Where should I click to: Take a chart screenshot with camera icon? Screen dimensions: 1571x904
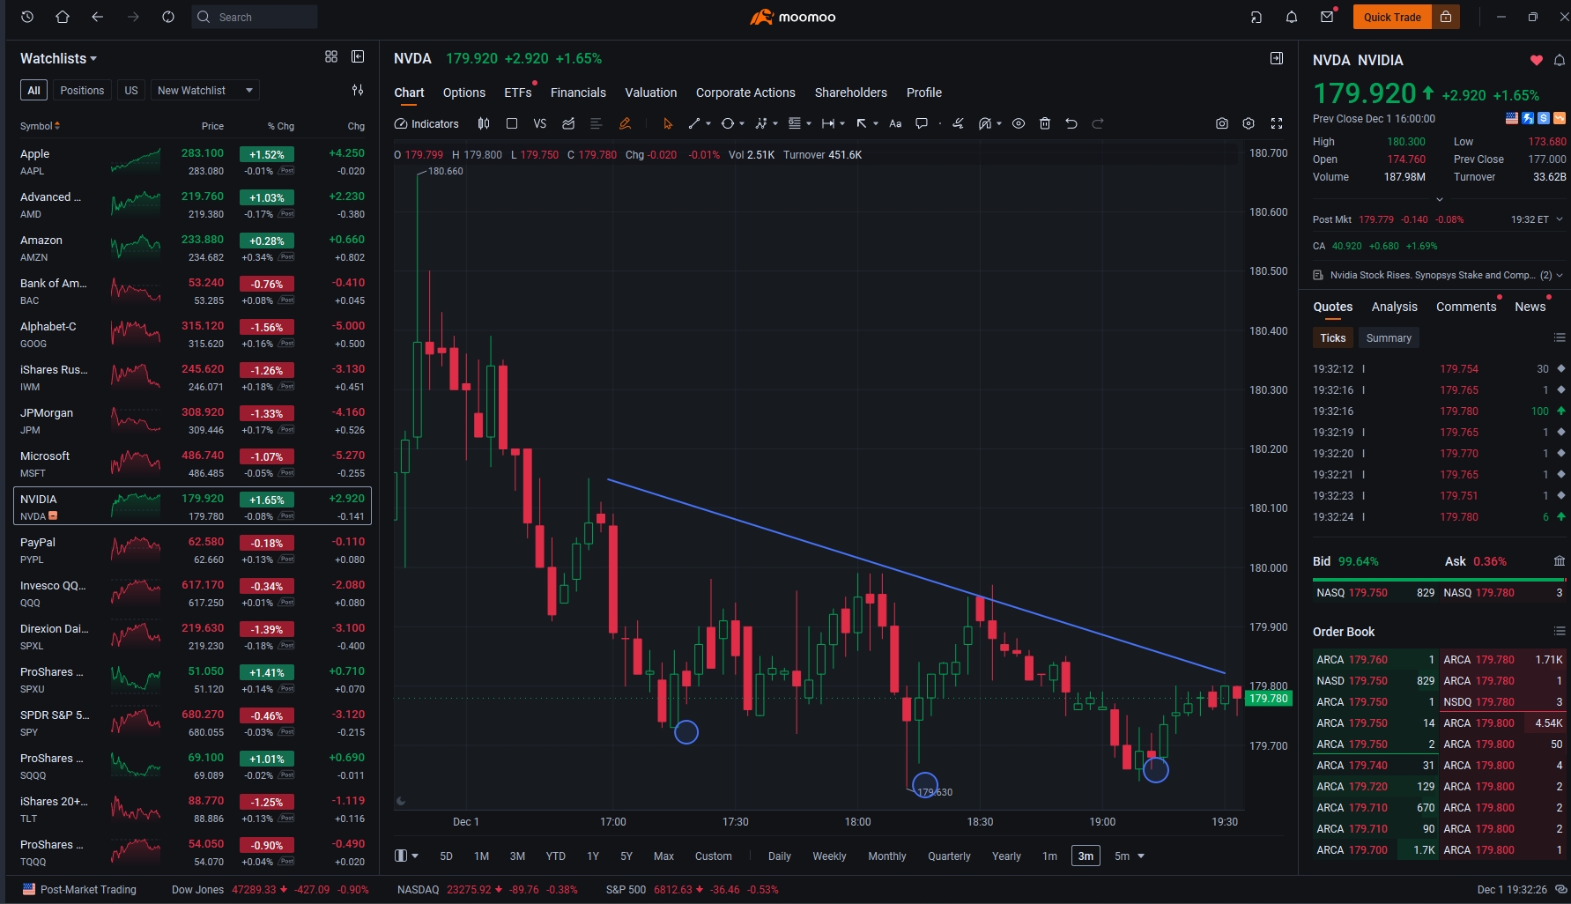point(1221,124)
